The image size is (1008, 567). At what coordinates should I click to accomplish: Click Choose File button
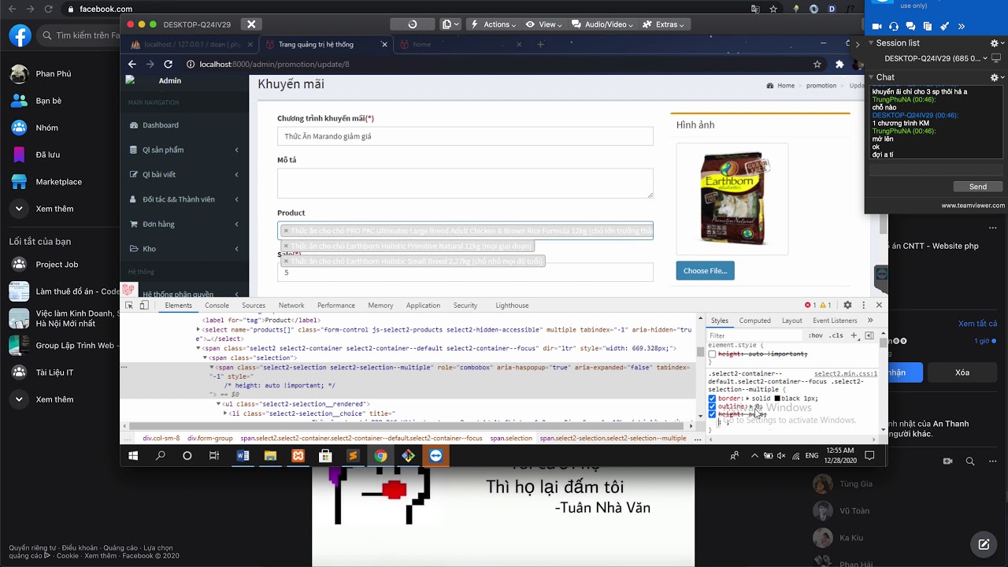click(x=705, y=271)
